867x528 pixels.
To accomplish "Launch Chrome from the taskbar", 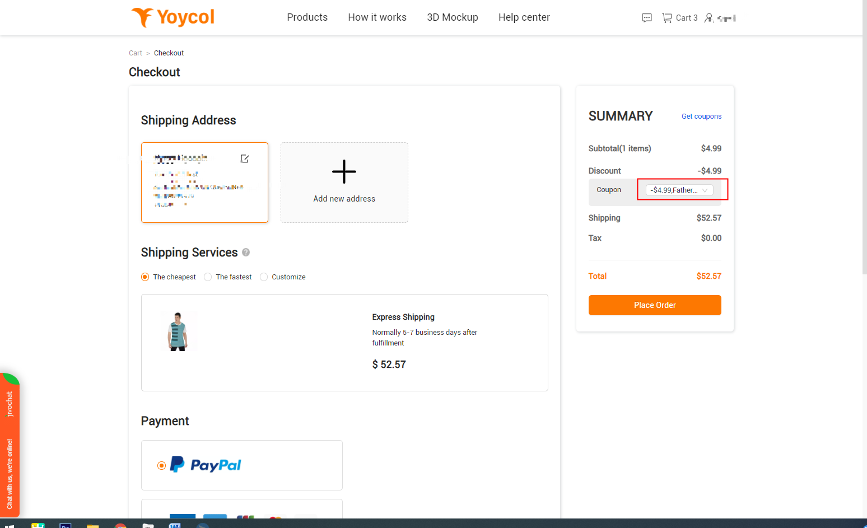I will tap(120, 525).
